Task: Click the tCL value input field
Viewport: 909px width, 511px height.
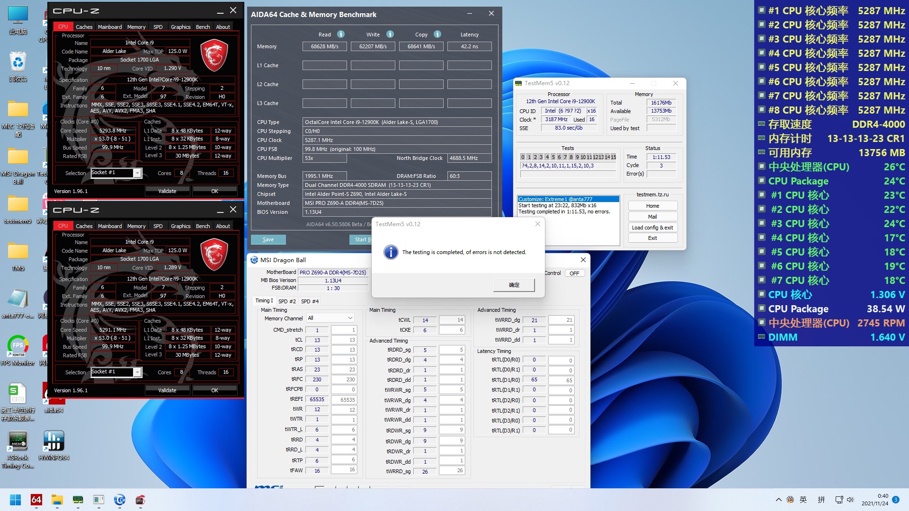Action: pos(344,340)
